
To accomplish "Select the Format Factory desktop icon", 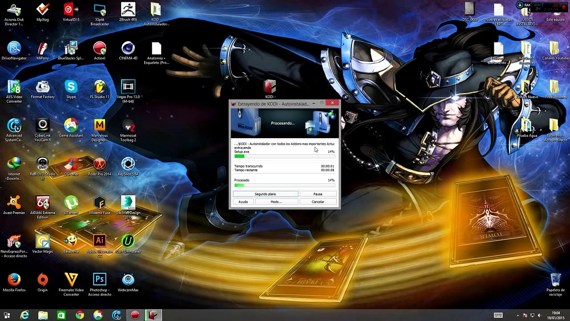I will (x=43, y=90).
